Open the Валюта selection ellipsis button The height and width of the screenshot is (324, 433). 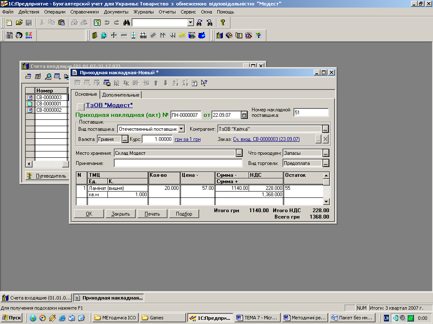pyautogui.click(x=125, y=139)
